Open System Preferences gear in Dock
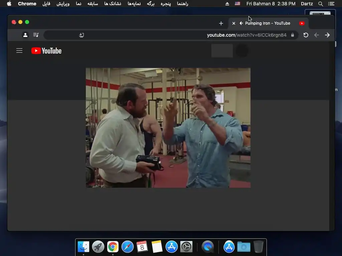Image resolution: width=342 pixels, height=256 pixels. click(x=186, y=247)
